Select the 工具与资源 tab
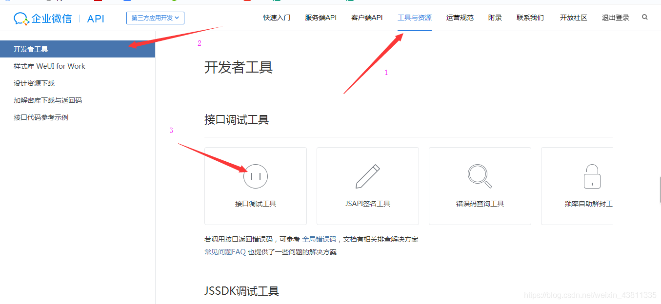Image resolution: width=661 pixels, height=304 pixels. [415, 18]
